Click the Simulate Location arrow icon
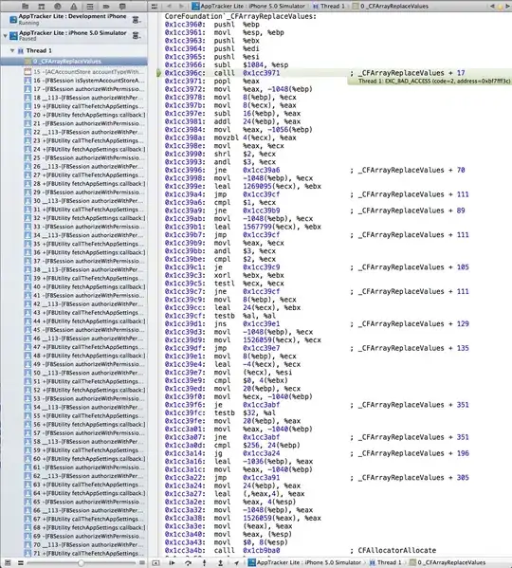This screenshot has width=512, height=568. click(236, 562)
